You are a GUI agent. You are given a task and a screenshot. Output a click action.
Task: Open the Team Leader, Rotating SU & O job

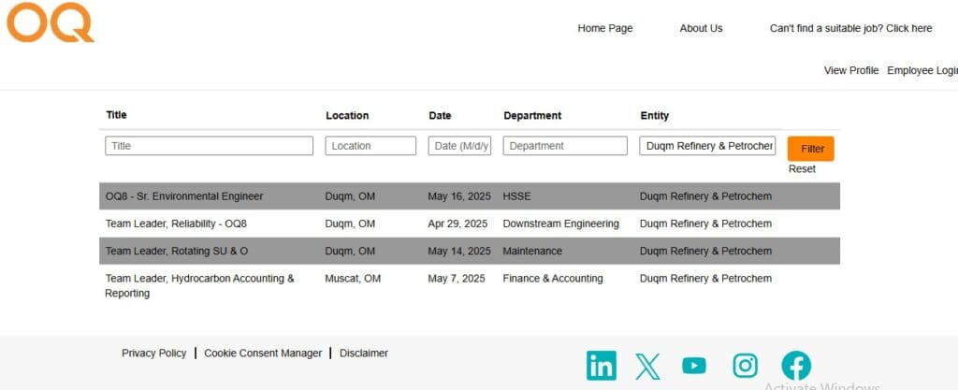click(x=177, y=252)
